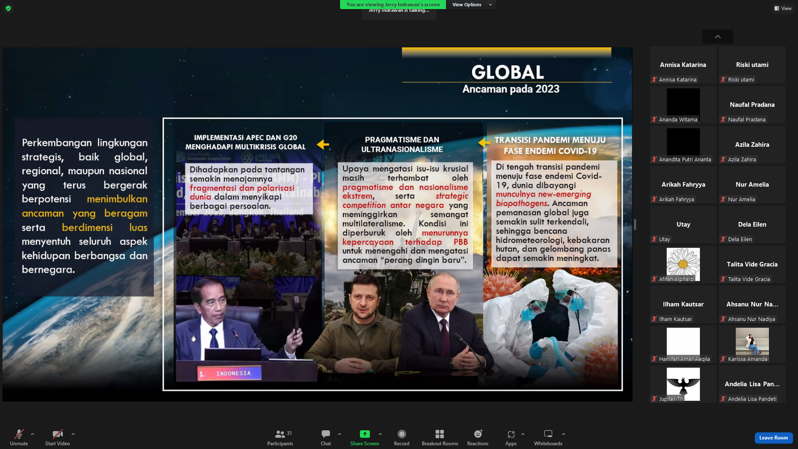Click the Start Video camera icon
798x449 pixels.
(x=57, y=434)
